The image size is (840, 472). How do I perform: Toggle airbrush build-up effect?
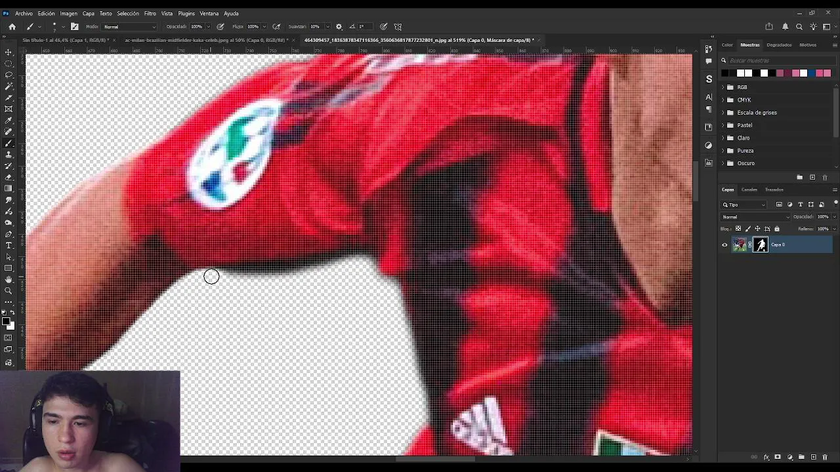pyautogui.click(x=277, y=27)
